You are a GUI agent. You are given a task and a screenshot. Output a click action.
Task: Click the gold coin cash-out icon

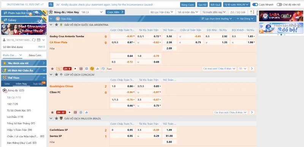pos(92,69)
